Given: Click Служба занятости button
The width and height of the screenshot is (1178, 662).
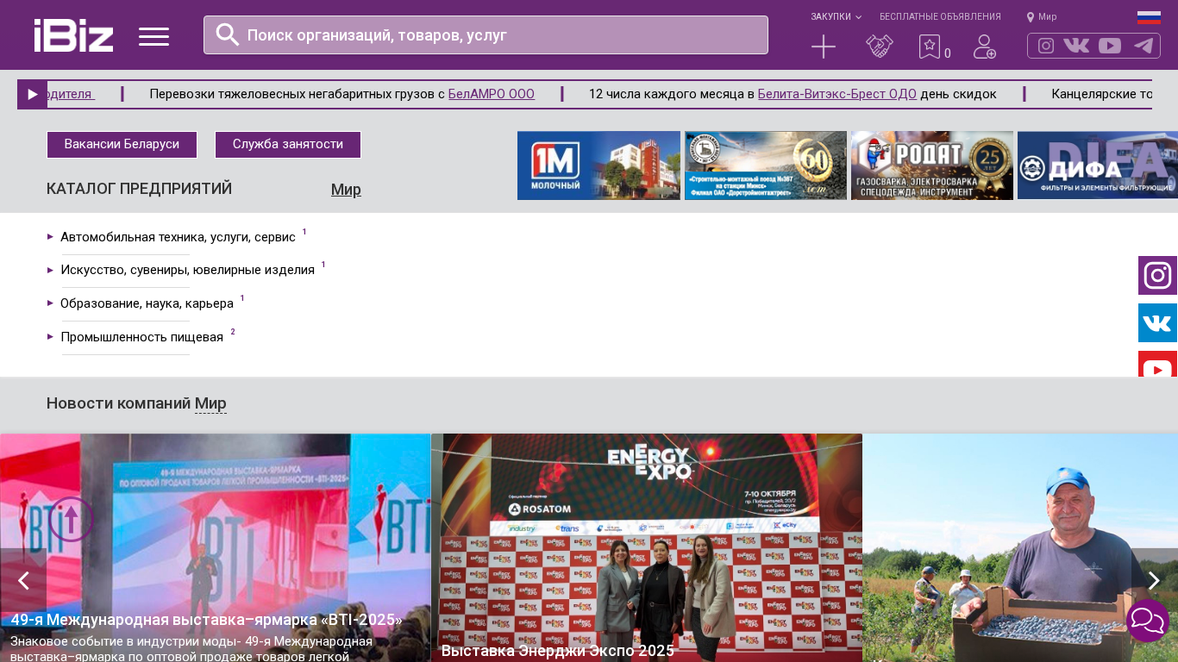Looking at the screenshot, I should pyautogui.click(x=287, y=145).
